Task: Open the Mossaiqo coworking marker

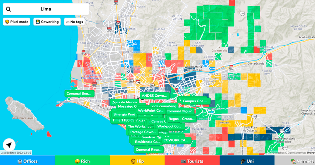Action: tap(128, 107)
